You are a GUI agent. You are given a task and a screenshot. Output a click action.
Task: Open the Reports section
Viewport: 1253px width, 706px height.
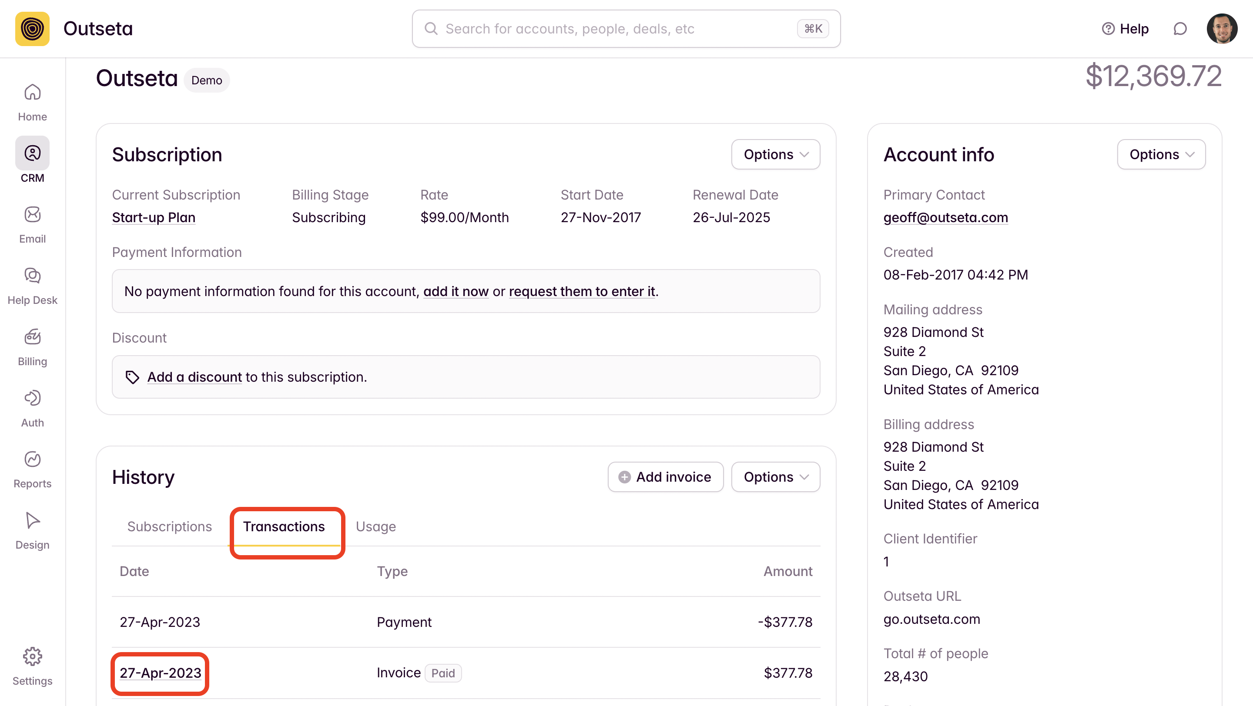(32, 470)
